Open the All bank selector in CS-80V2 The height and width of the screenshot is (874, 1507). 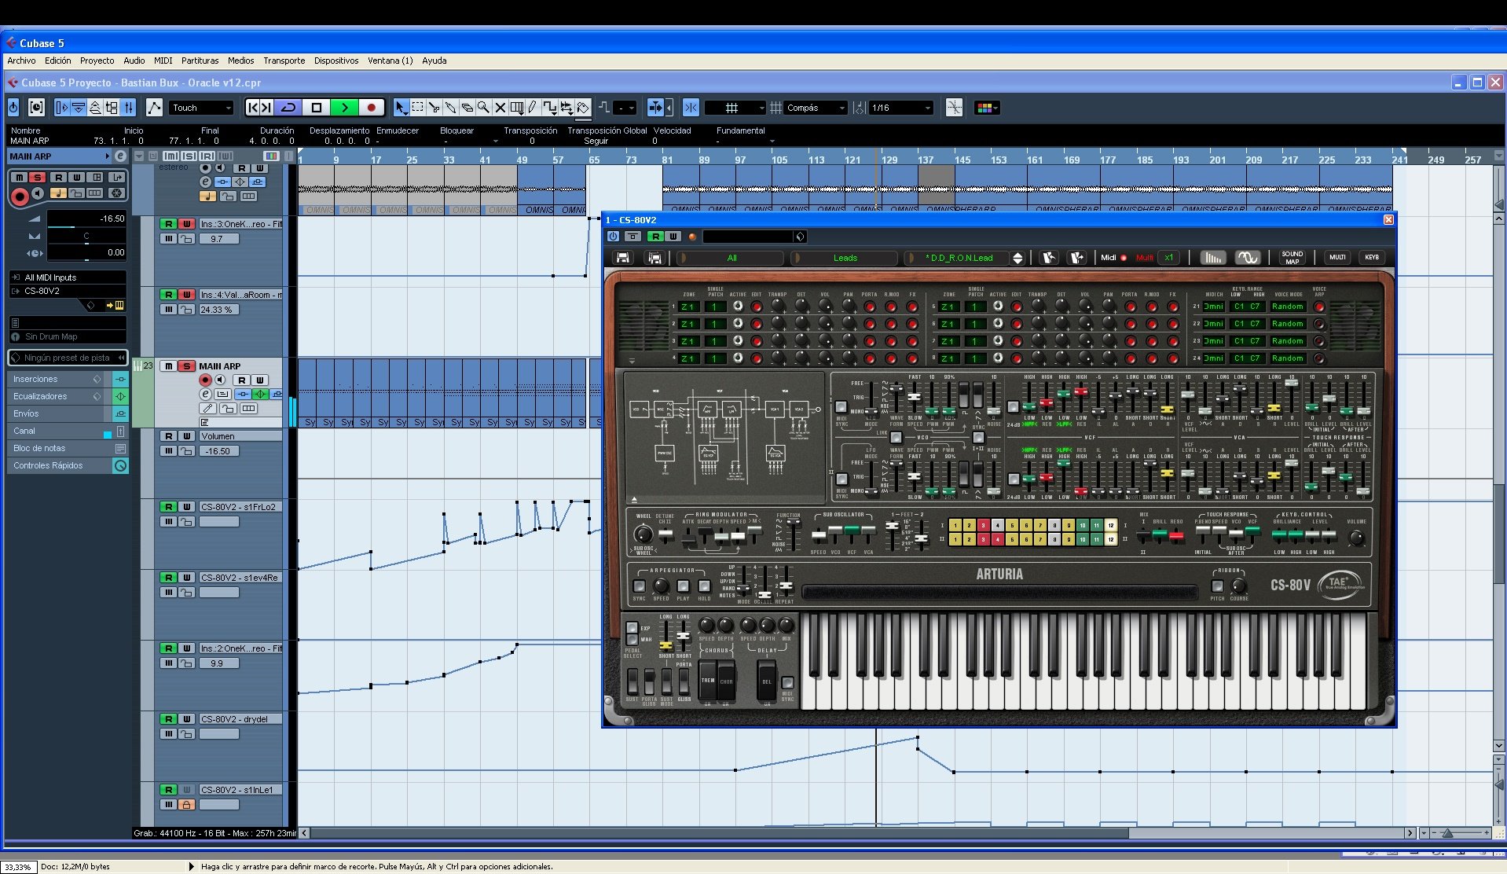coord(731,258)
